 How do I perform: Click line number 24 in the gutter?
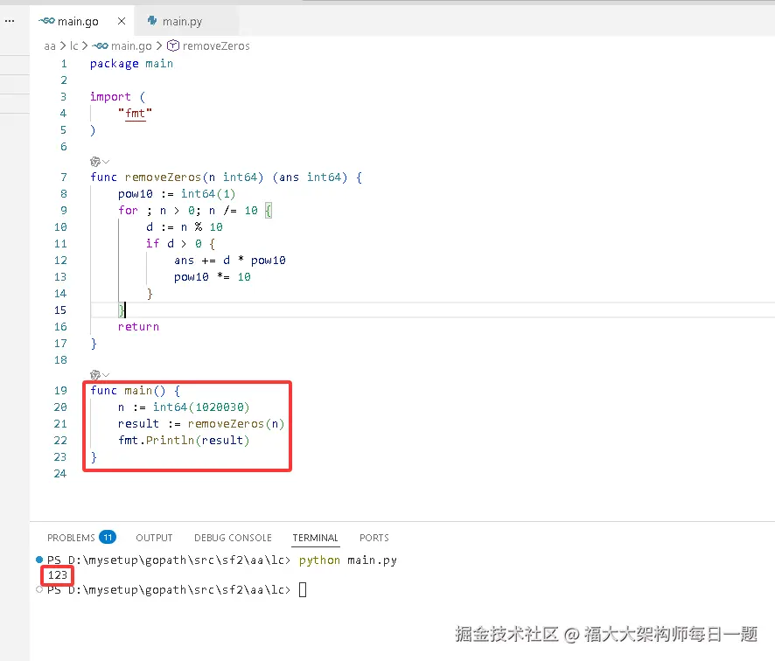[60, 474]
